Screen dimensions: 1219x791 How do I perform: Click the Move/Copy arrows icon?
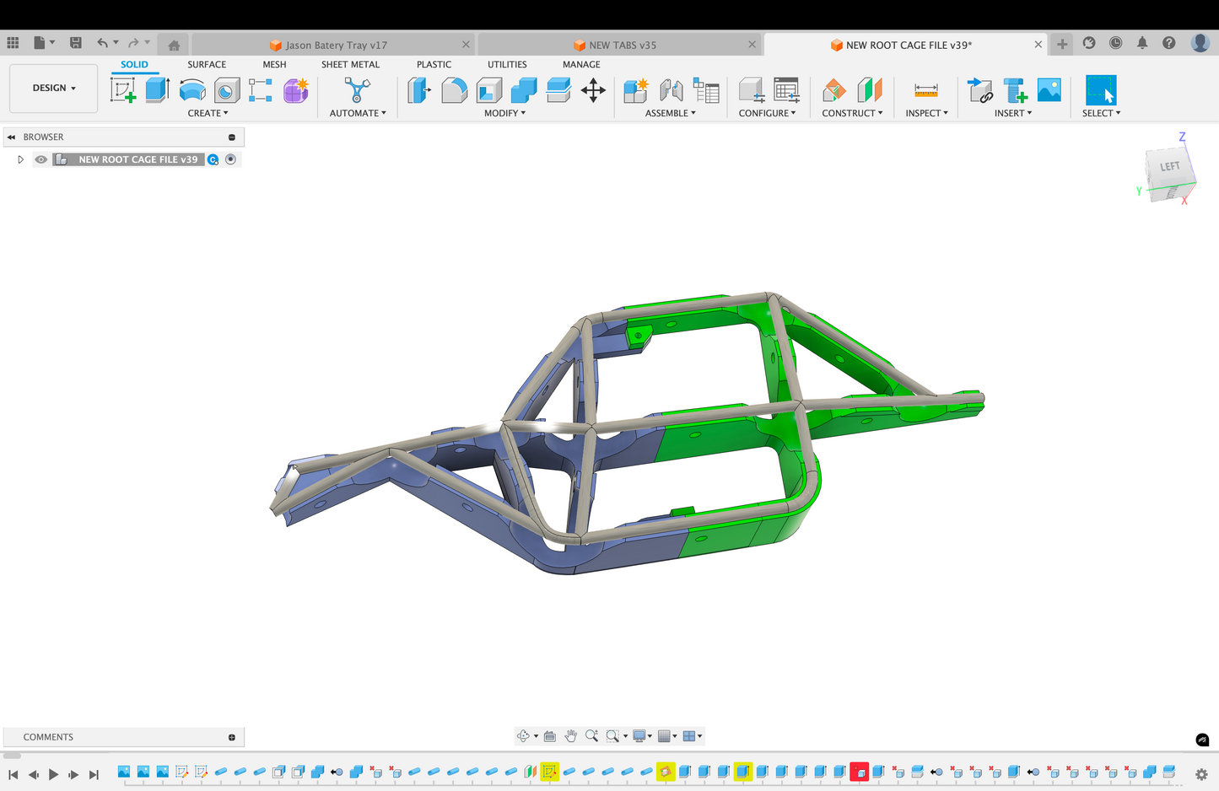click(593, 90)
